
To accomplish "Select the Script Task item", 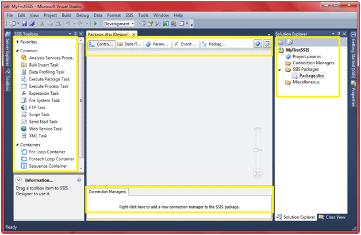I will pos(35,114).
